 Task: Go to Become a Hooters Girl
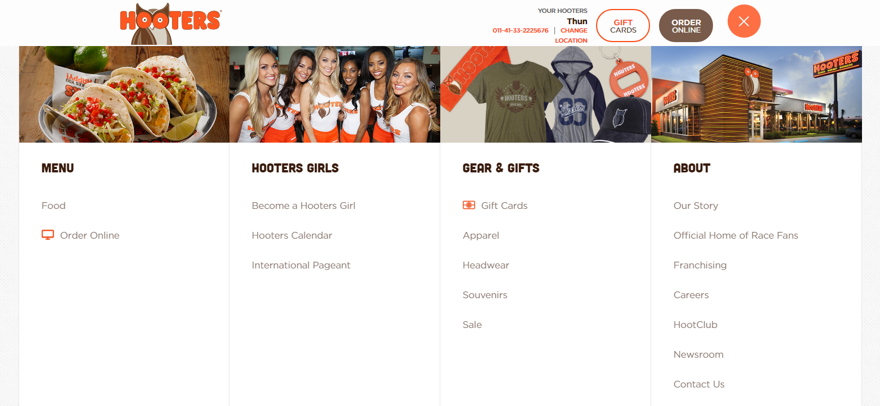(x=304, y=206)
